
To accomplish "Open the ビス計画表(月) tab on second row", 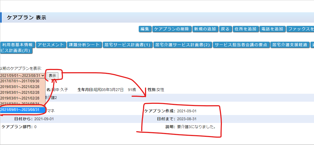I will point(16,51).
